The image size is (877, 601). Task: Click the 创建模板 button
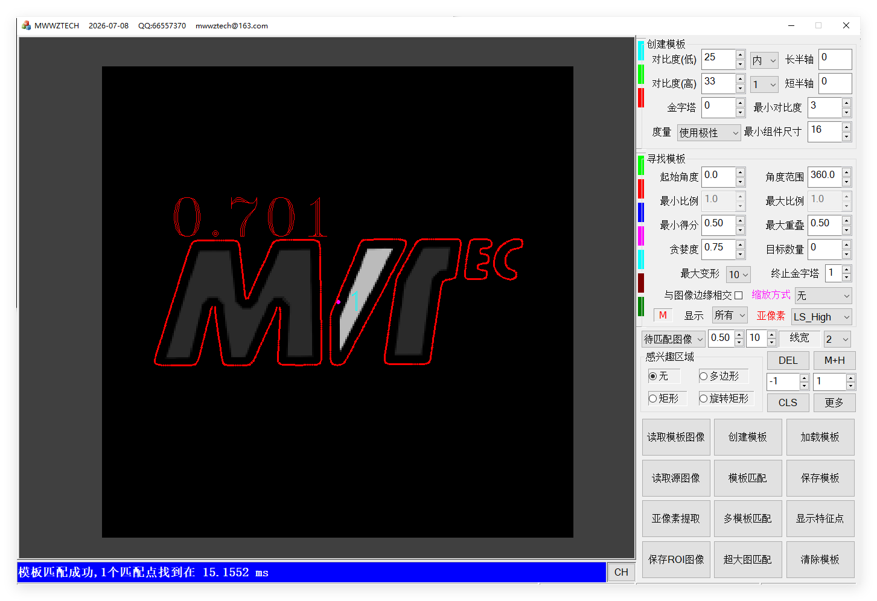748,437
